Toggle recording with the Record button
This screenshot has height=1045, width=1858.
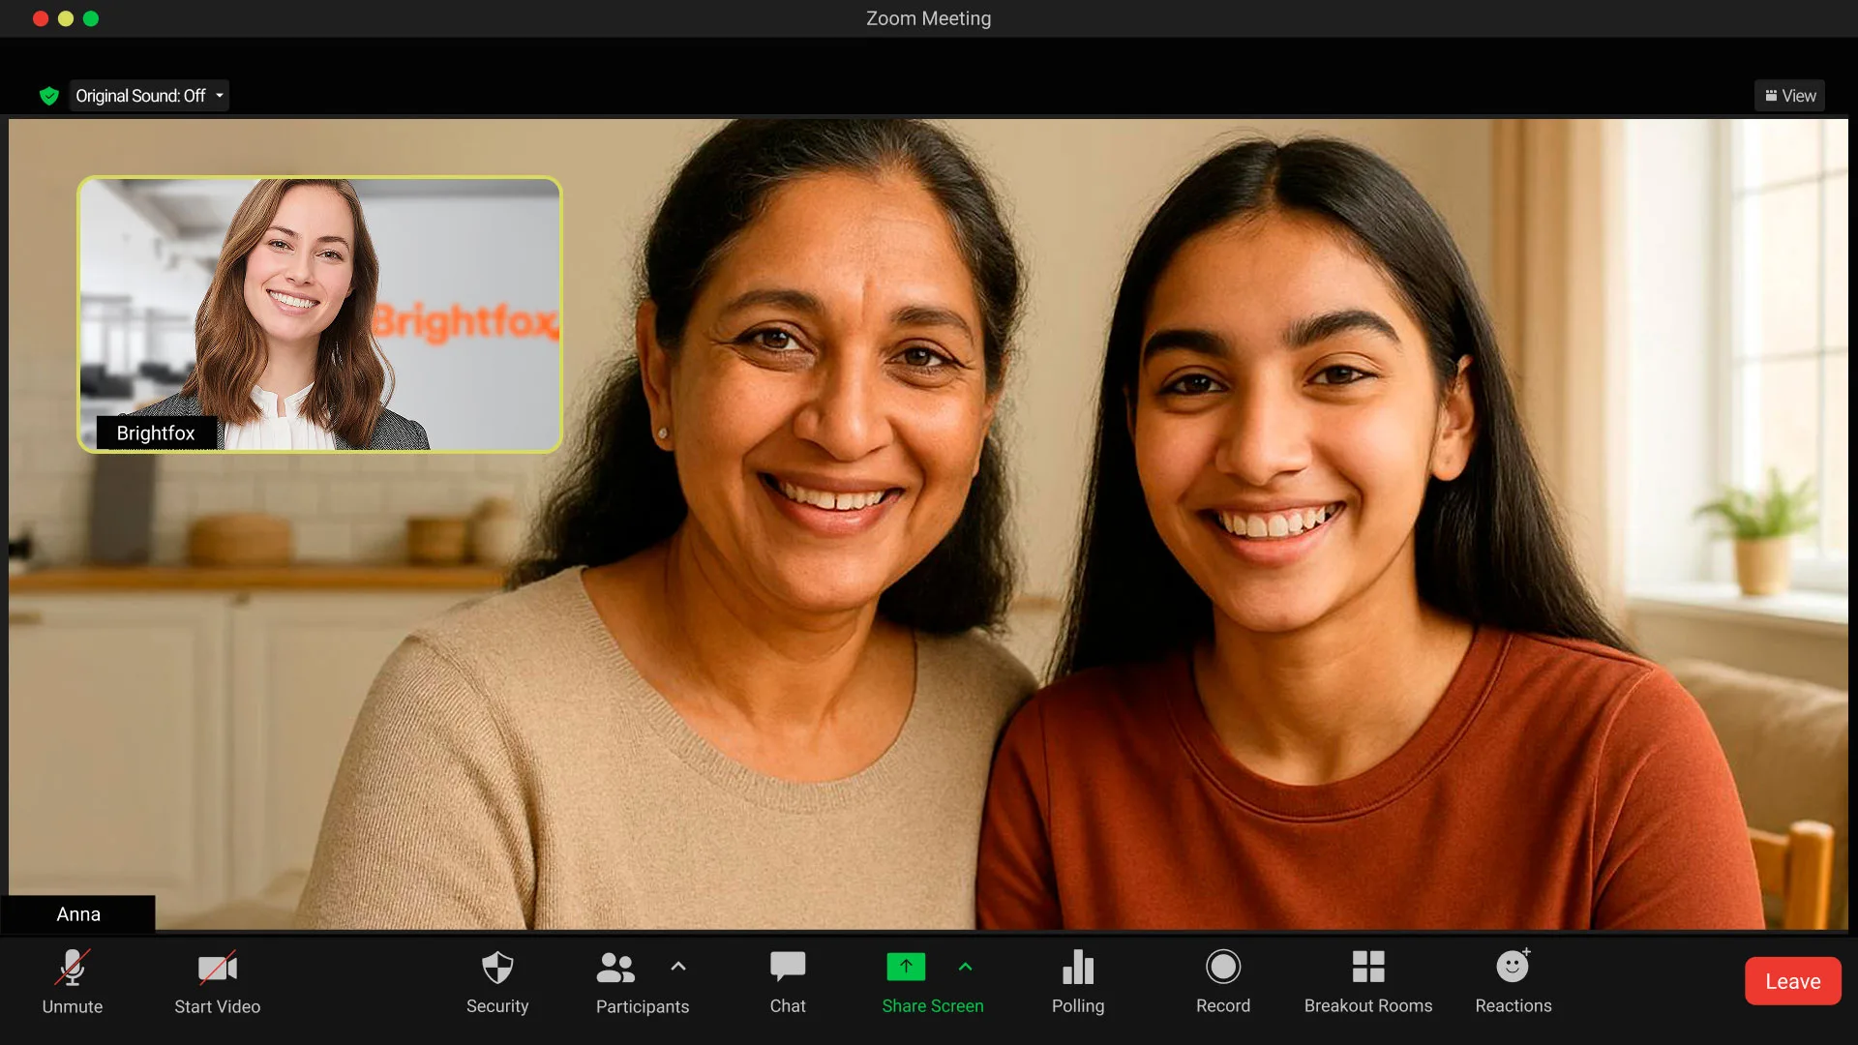tap(1223, 967)
